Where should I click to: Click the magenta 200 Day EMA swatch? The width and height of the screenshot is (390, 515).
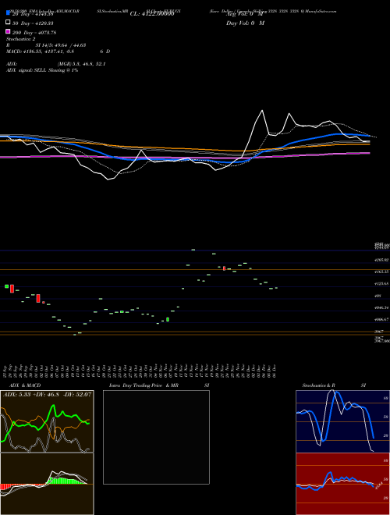point(8,31)
